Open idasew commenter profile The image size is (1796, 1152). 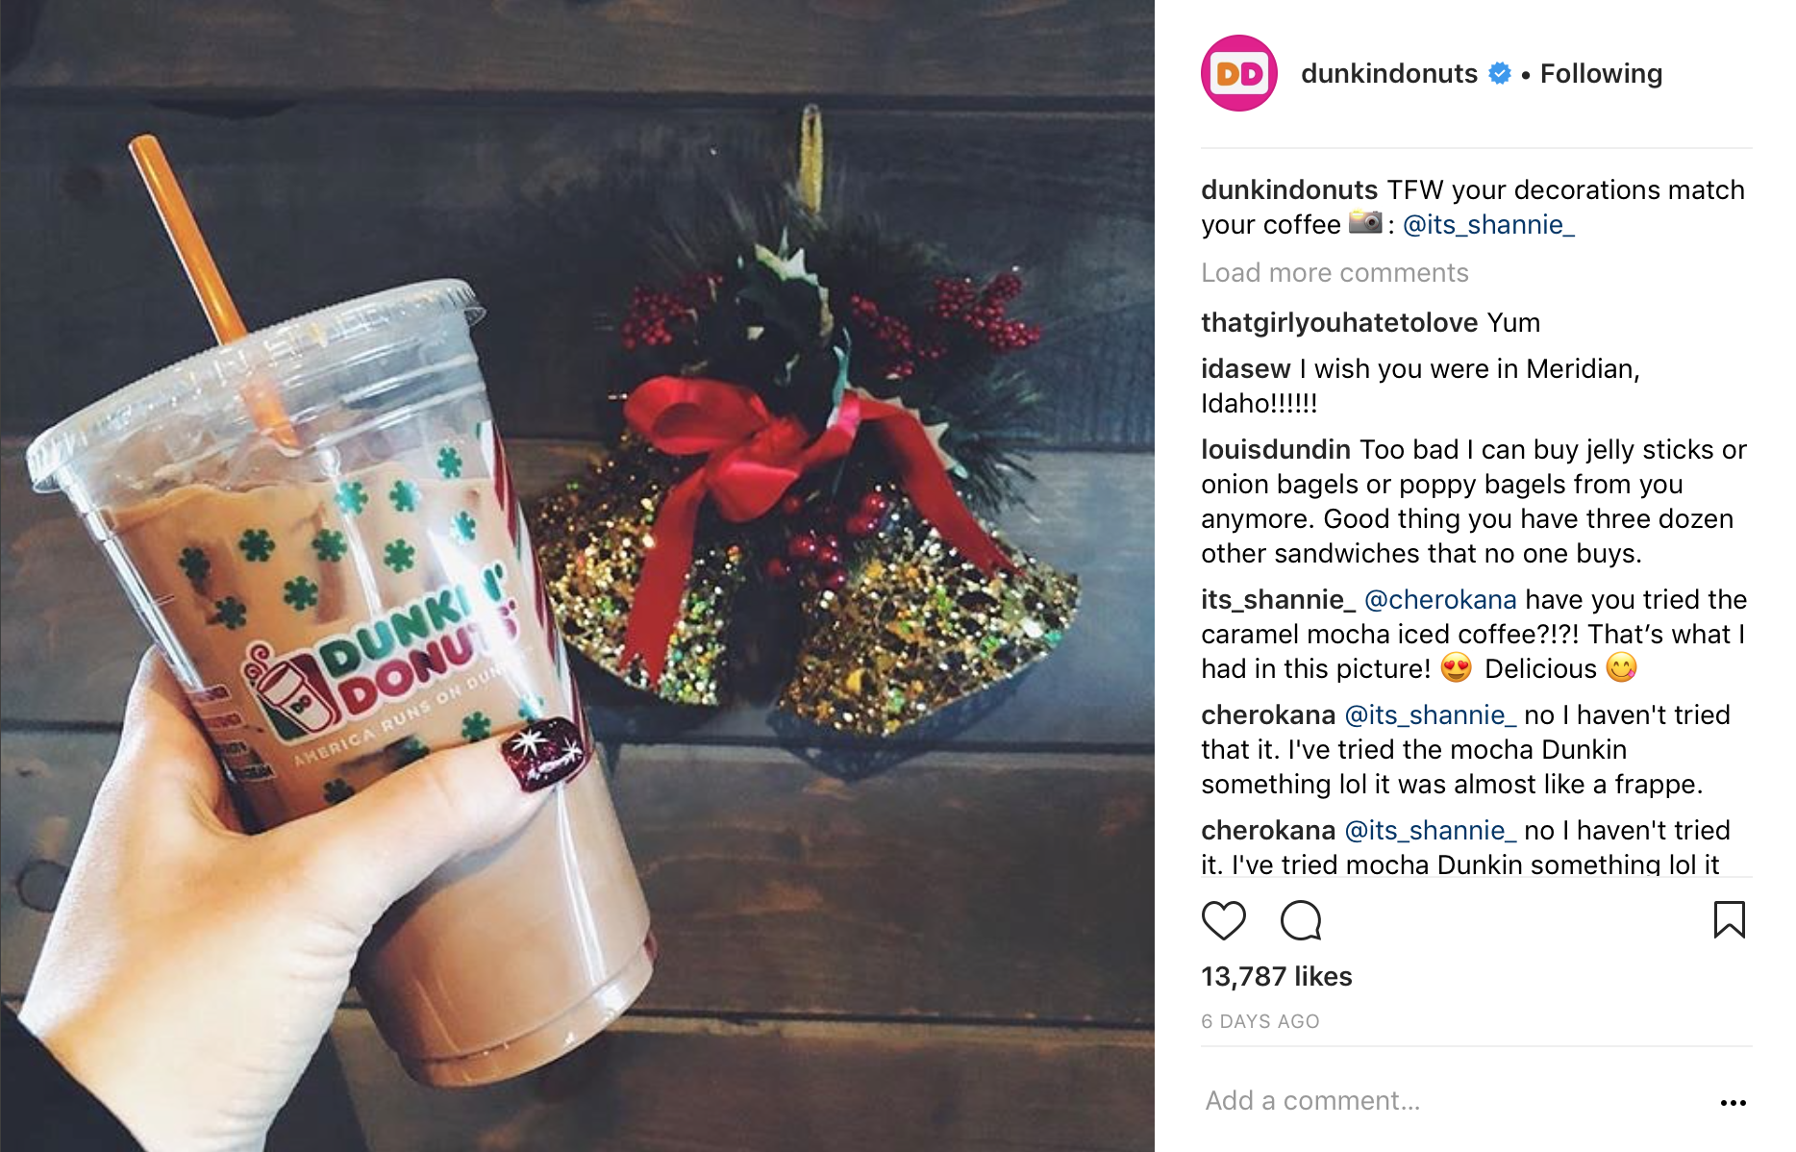point(1246,369)
